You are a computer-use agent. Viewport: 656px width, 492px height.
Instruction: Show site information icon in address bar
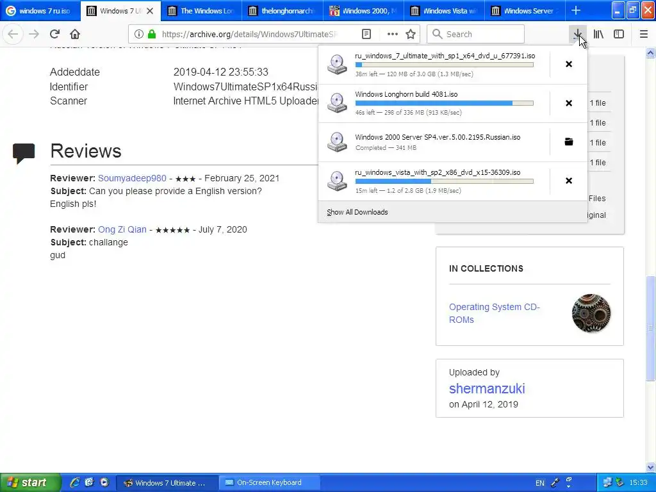point(139,34)
